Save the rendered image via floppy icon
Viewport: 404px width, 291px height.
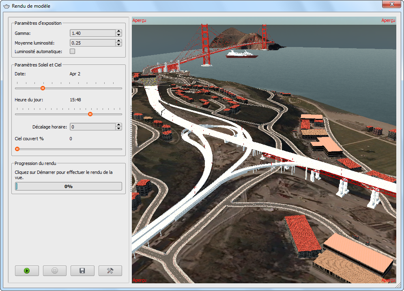coord(82,271)
